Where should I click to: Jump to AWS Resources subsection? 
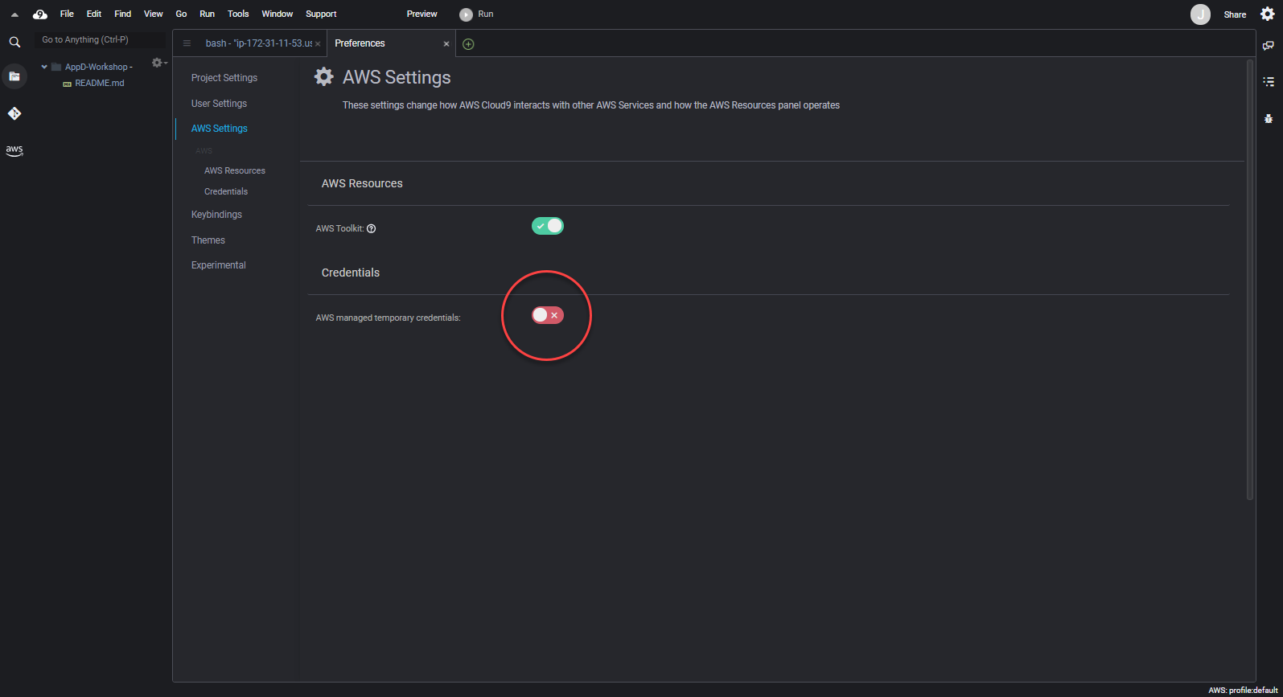pos(235,170)
